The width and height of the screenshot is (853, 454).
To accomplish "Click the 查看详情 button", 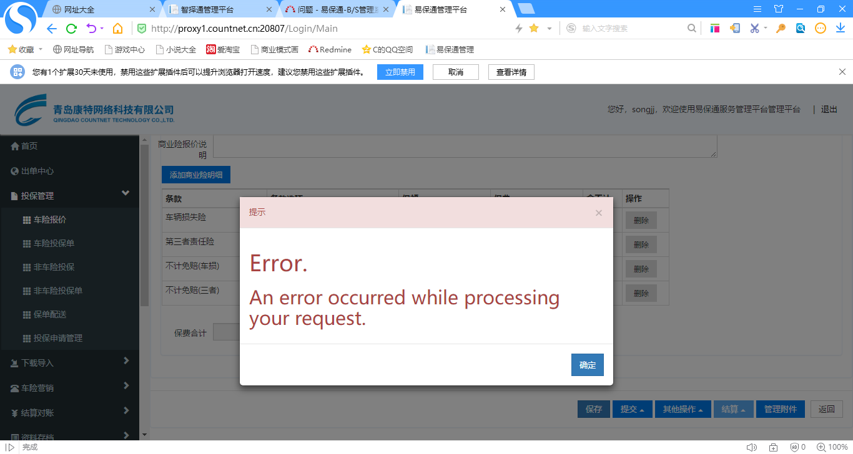I will pyautogui.click(x=511, y=72).
